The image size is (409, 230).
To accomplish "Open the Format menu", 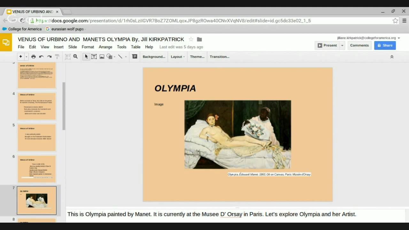I will [x=88, y=47].
